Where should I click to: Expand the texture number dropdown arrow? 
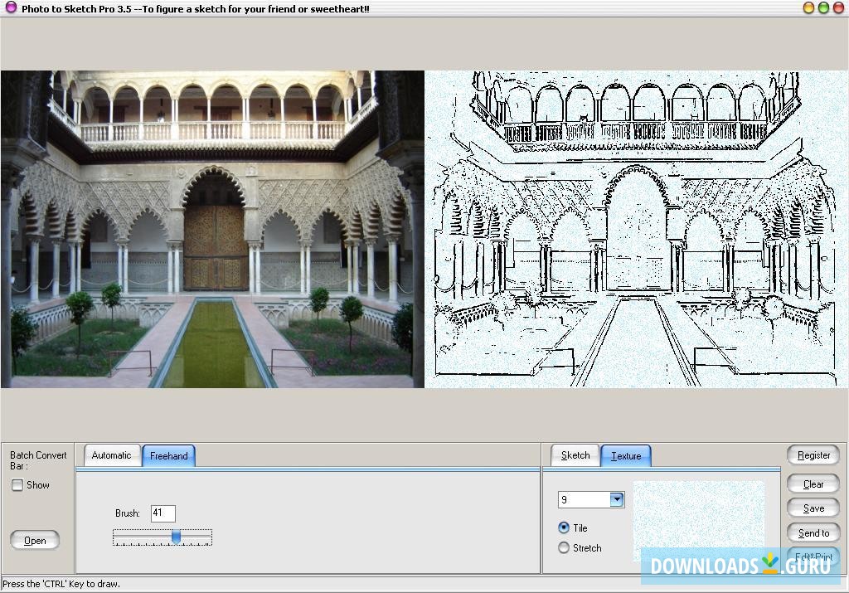click(x=616, y=499)
